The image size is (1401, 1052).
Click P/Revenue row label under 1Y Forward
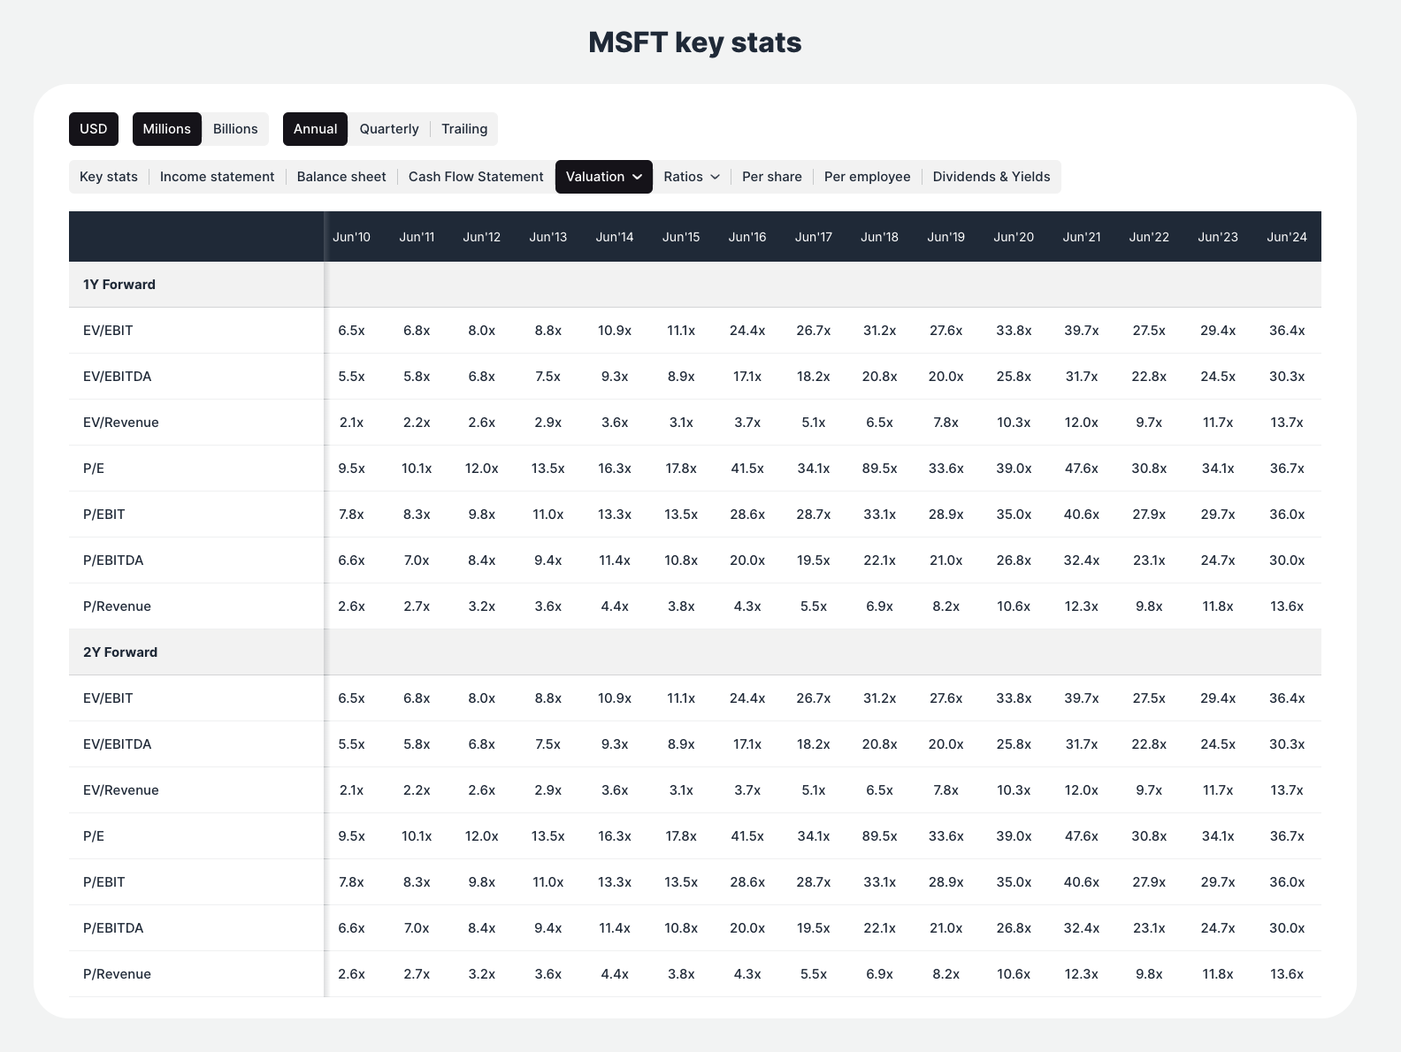tap(117, 606)
